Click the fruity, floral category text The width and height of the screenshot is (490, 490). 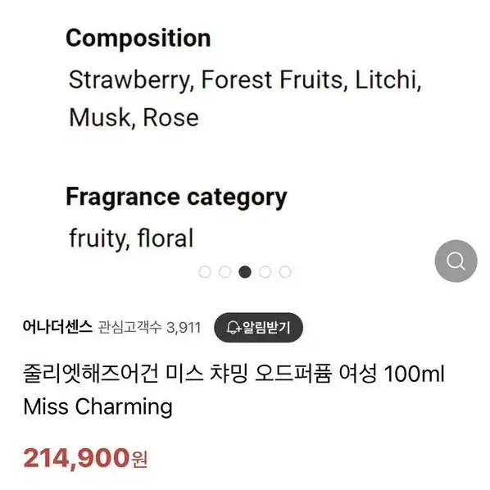pyautogui.click(x=131, y=238)
